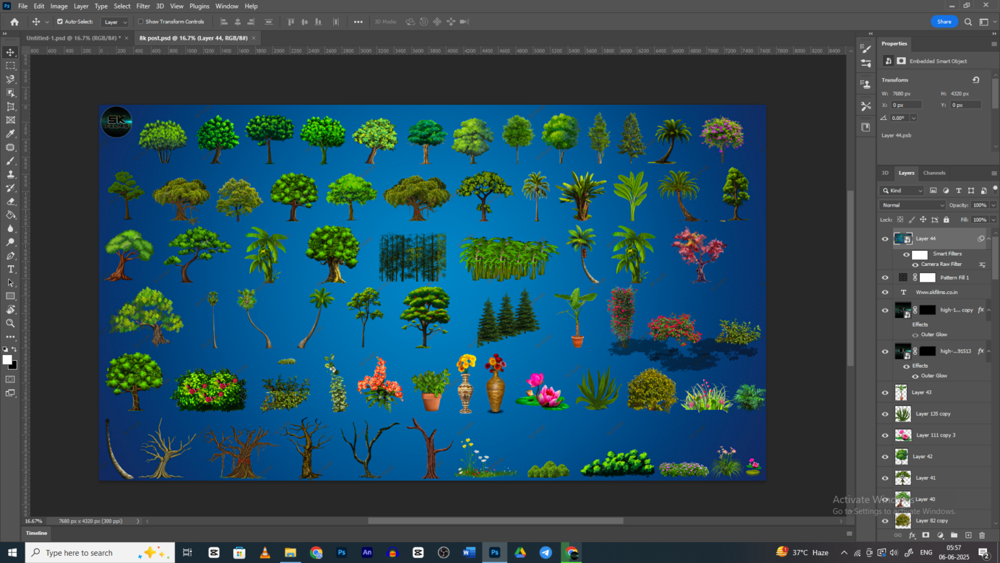Hide the Pattern Fill 1 layer

(885, 277)
